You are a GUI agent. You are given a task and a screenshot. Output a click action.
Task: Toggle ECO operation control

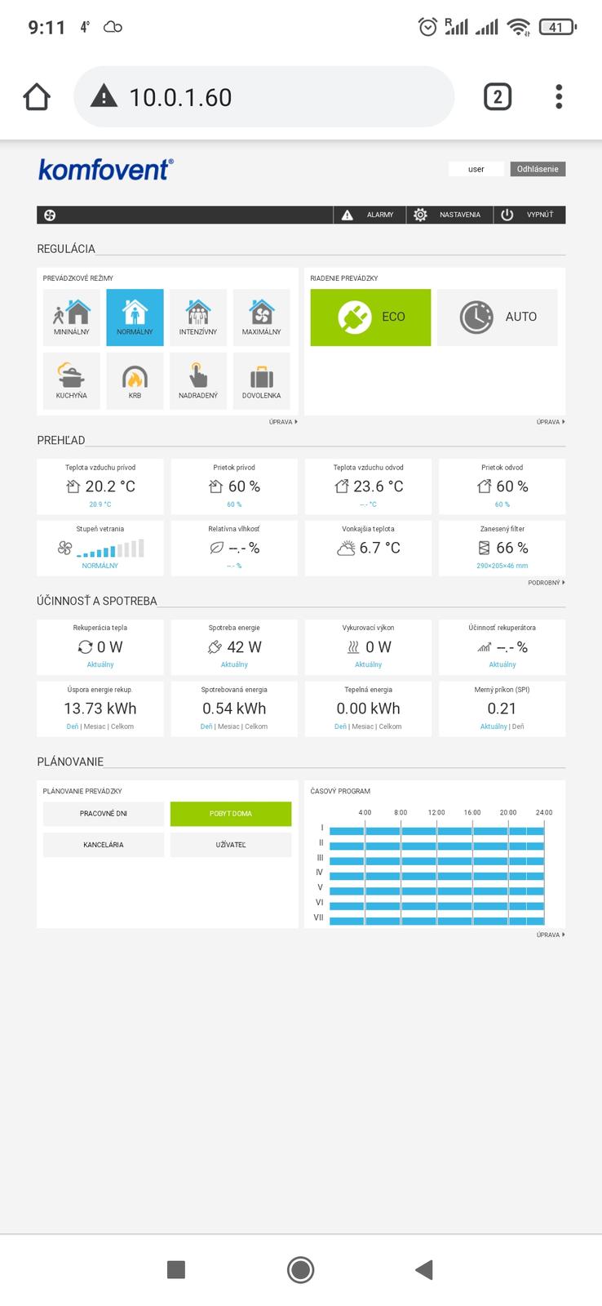coord(370,317)
